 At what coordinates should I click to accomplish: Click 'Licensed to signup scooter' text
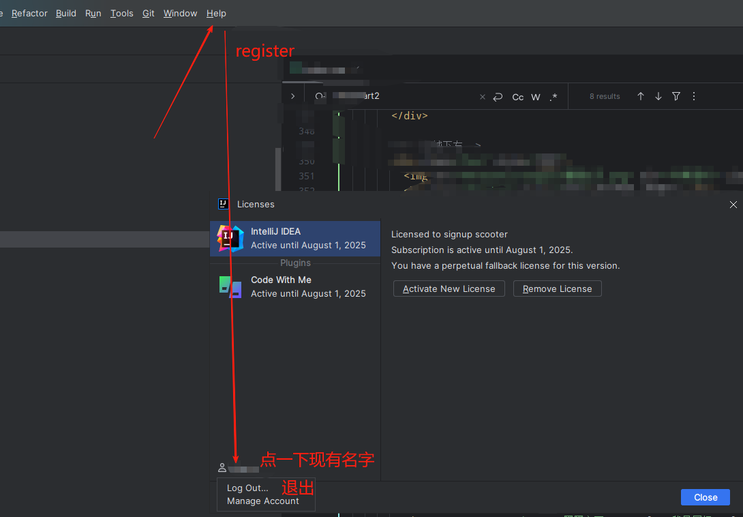point(449,235)
